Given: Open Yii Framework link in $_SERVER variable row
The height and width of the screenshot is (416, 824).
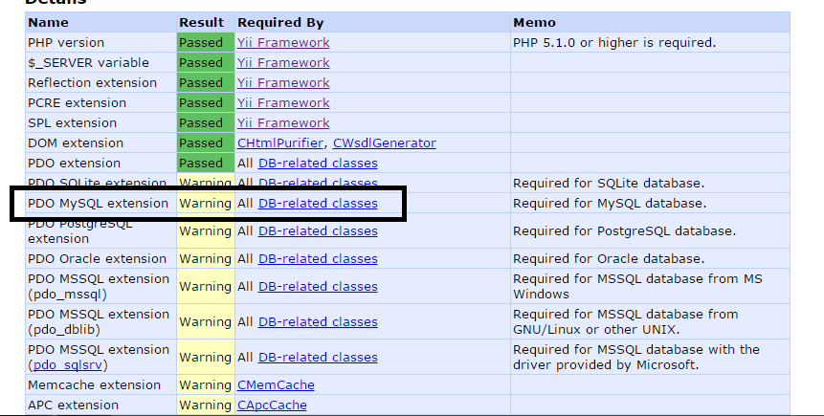Looking at the screenshot, I should pos(283,62).
